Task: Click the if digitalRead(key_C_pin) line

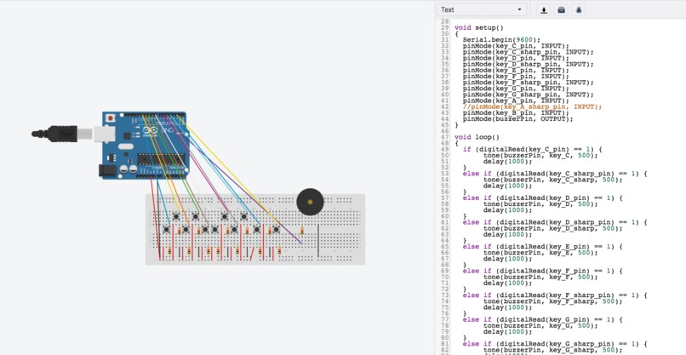Action: click(533, 149)
